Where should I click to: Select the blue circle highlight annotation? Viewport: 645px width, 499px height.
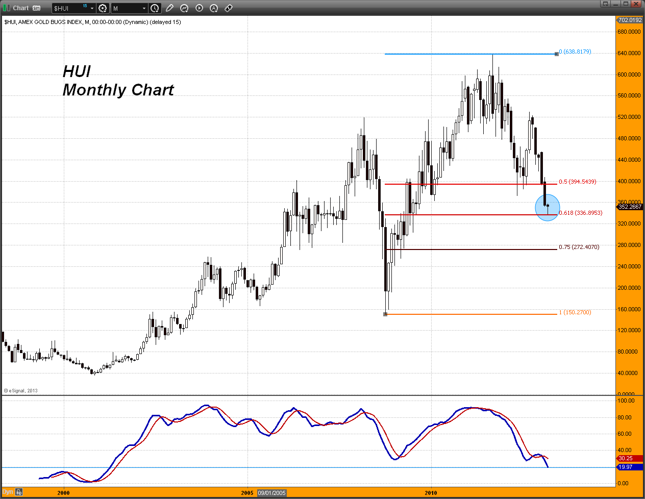click(548, 208)
